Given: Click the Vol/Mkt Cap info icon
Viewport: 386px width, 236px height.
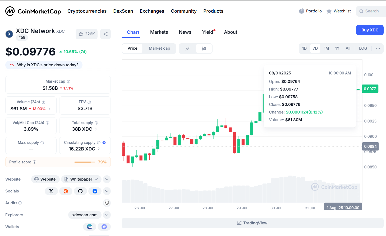Looking at the screenshot, I should pyautogui.click(x=48, y=123).
